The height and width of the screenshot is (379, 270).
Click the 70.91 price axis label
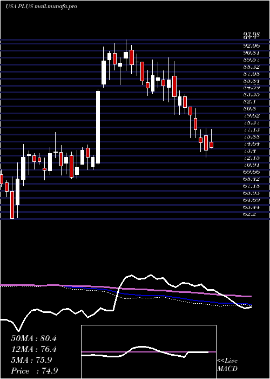coord(251,165)
